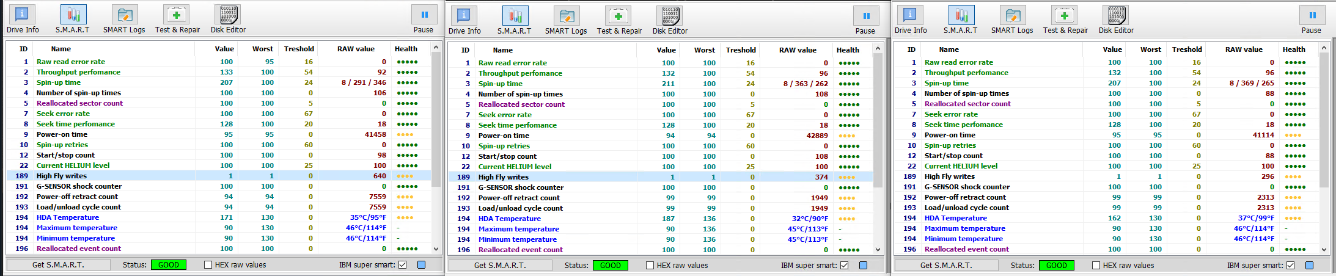Click the blue square beside IBM super smart, middle panel
The width and height of the screenshot is (1336, 276).
click(x=863, y=266)
